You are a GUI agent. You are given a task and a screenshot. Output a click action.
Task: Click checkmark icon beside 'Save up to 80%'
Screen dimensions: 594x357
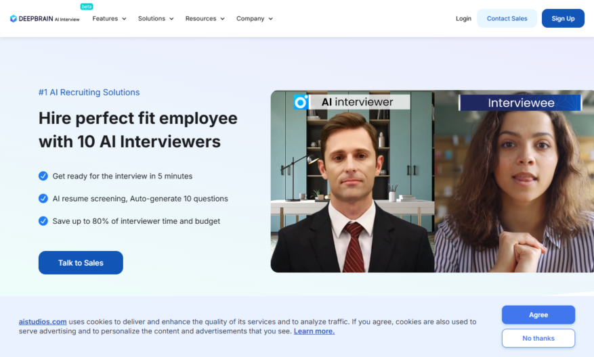click(43, 221)
